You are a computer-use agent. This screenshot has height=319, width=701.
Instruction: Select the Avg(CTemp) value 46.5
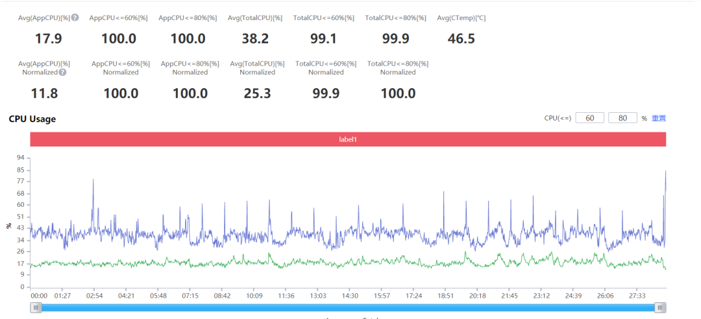click(461, 38)
